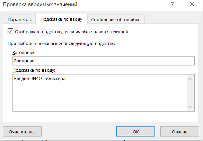Click the Отображать подсказку, если ячейка является текущей label
The width and height of the screenshot is (203, 141).
tap(71, 32)
